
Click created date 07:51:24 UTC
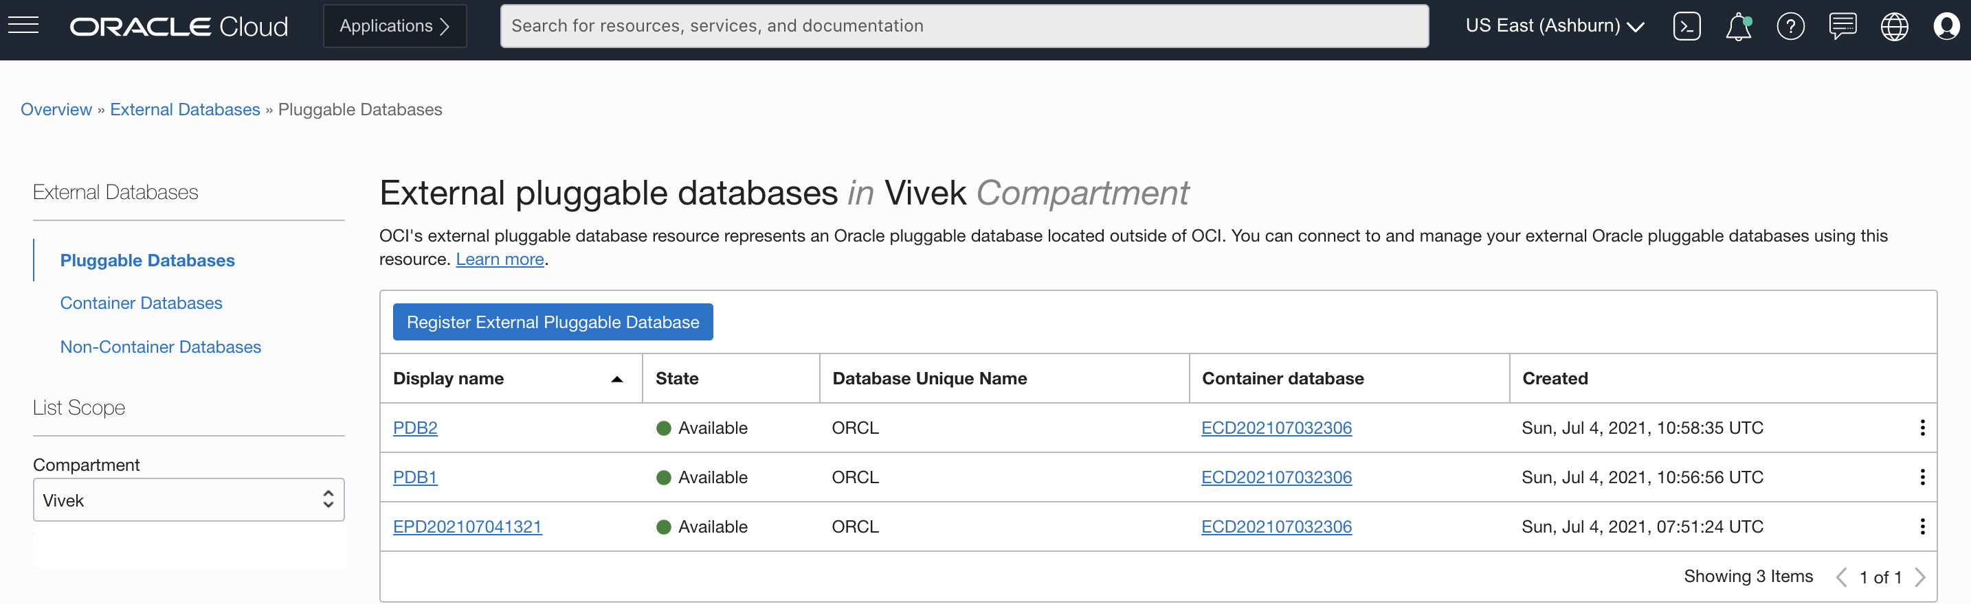(1642, 526)
